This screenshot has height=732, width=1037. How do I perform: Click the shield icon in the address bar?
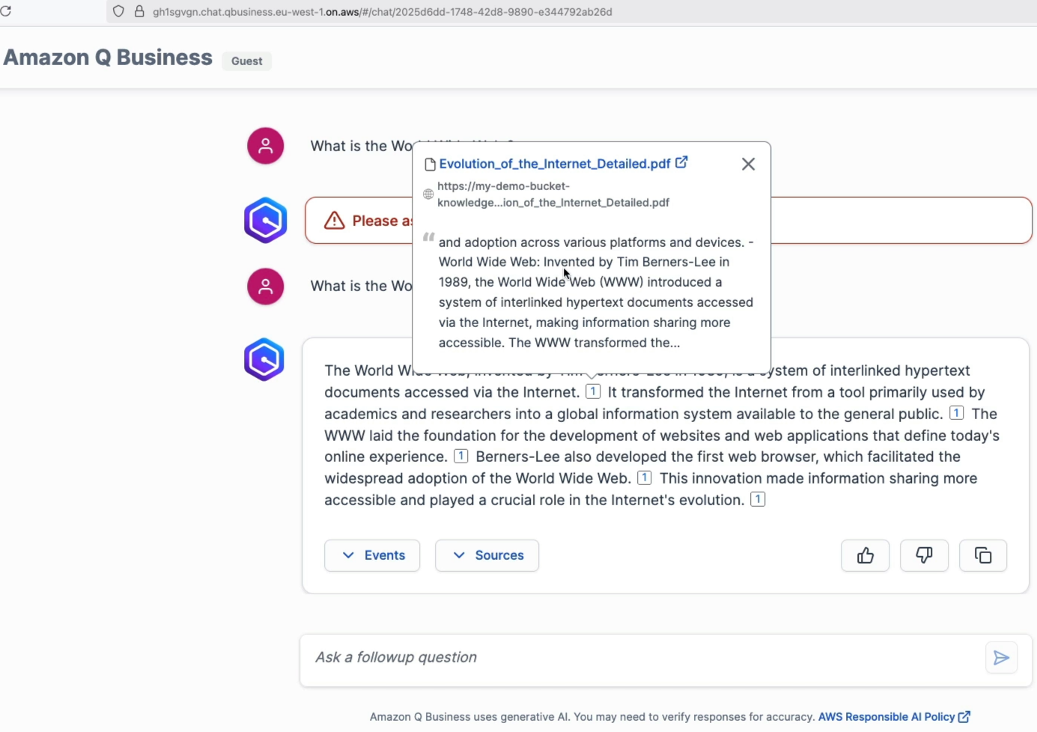(118, 11)
